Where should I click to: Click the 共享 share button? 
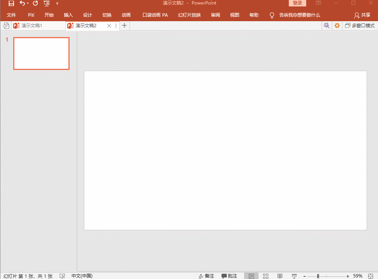pyautogui.click(x=362, y=15)
